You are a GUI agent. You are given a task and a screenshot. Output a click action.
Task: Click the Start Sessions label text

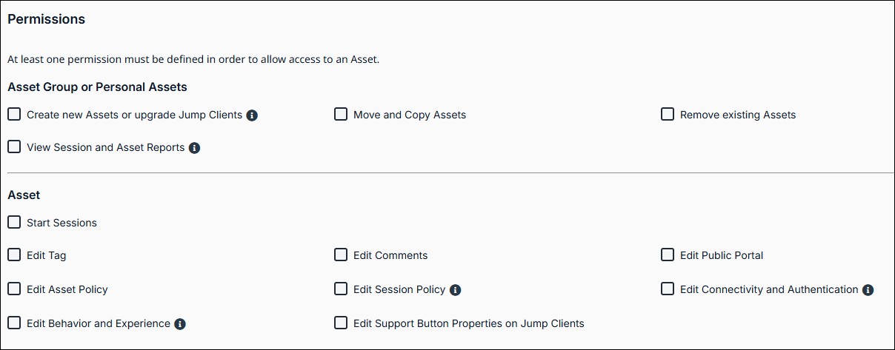61,223
